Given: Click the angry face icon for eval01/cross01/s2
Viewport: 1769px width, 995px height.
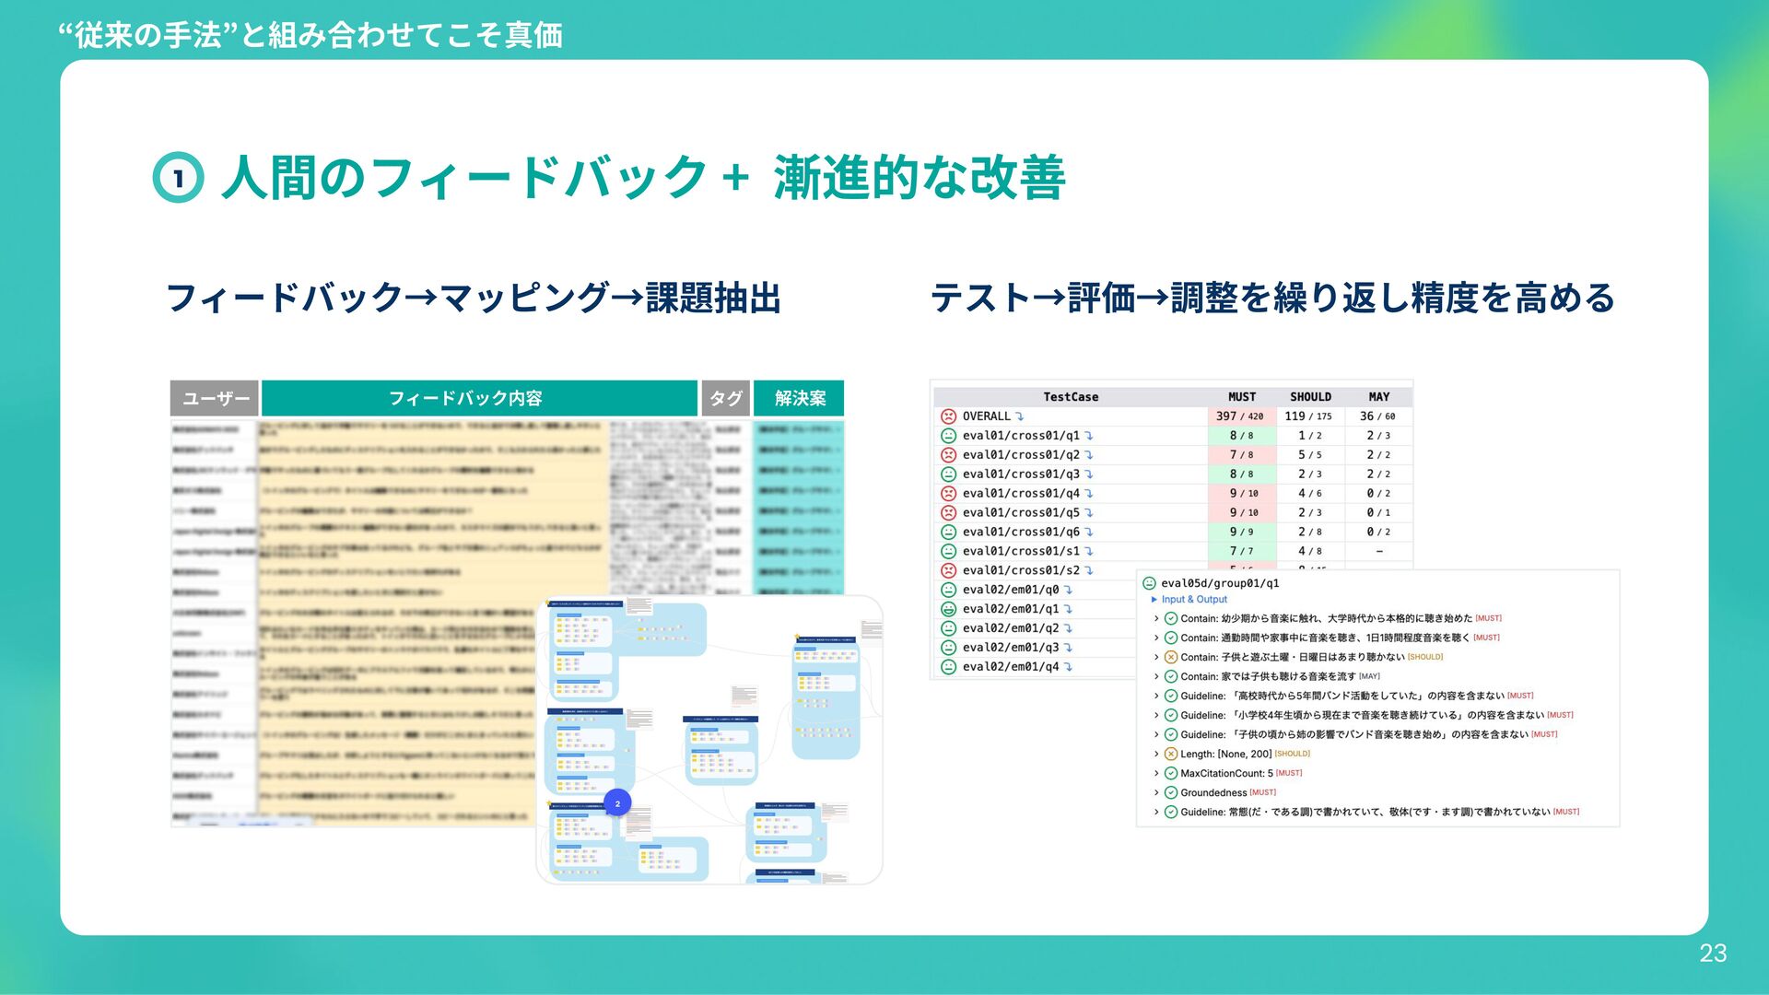Looking at the screenshot, I should [948, 570].
